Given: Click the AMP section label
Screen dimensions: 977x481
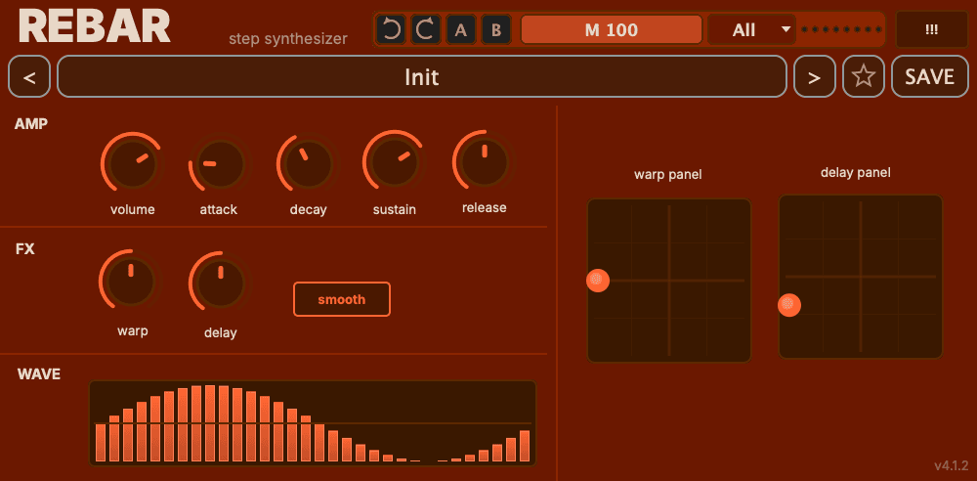Looking at the screenshot, I should (x=31, y=123).
